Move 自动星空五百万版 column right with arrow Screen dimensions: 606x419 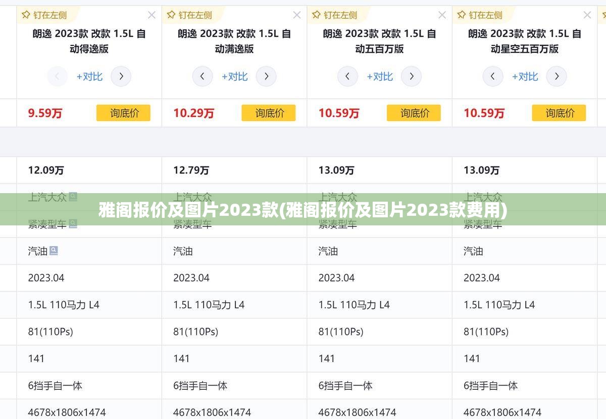[557, 77]
